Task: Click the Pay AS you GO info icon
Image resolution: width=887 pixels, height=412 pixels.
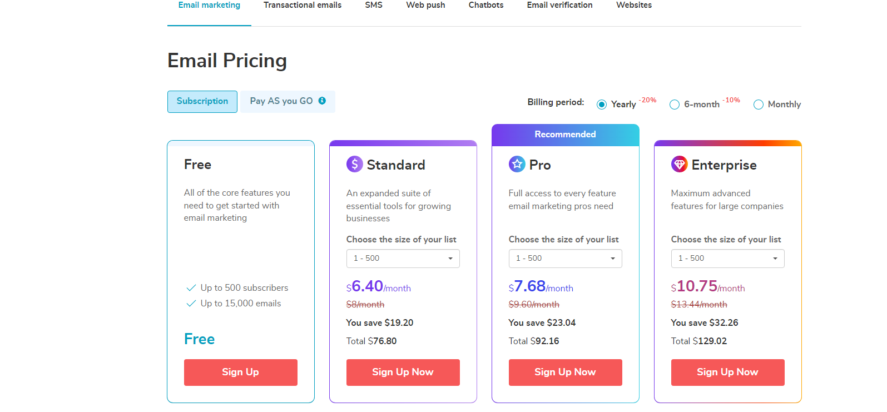Action: click(322, 101)
